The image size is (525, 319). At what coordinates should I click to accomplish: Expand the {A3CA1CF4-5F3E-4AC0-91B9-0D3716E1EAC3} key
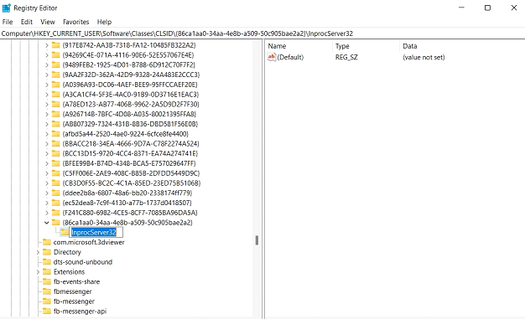coord(47,95)
